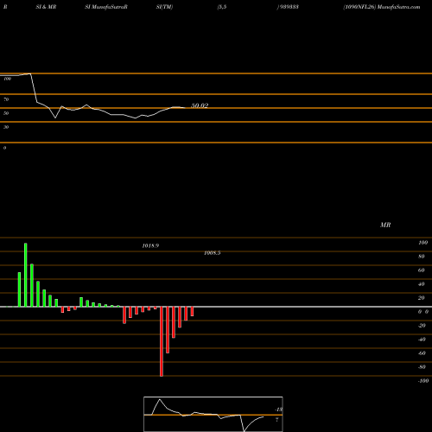432x432 pixels.
Task: Click the mini overview chart thumbnail
Action: (x=213, y=414)
